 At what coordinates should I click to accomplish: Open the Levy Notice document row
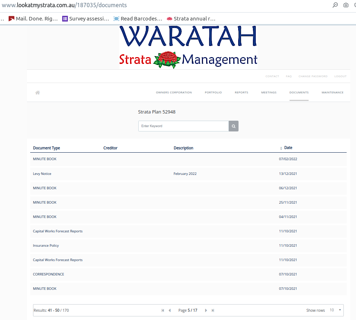point(188,173)
